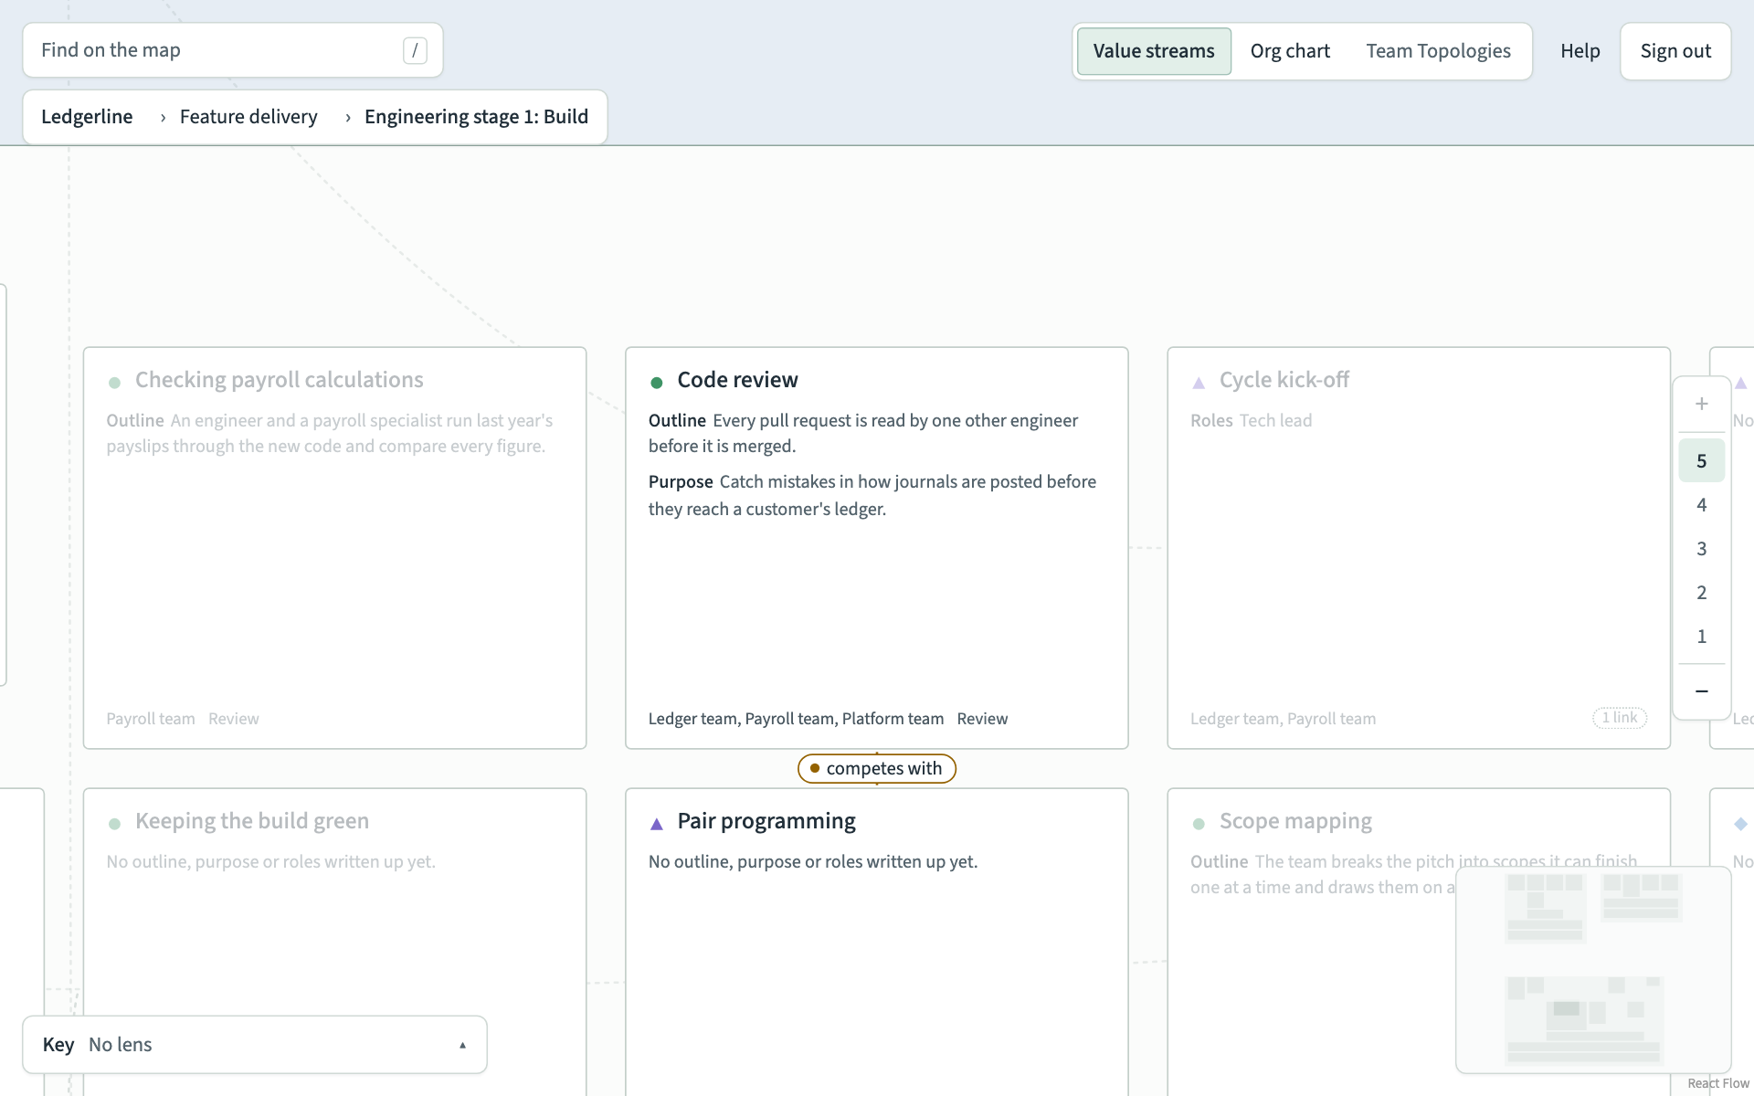1754x1096 pixels.
Task: Open the Key No lens selector
Action: click(x=255, y=1045)
